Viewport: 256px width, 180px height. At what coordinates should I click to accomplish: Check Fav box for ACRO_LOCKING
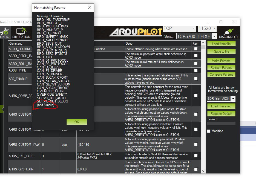(x=196, y=49)
